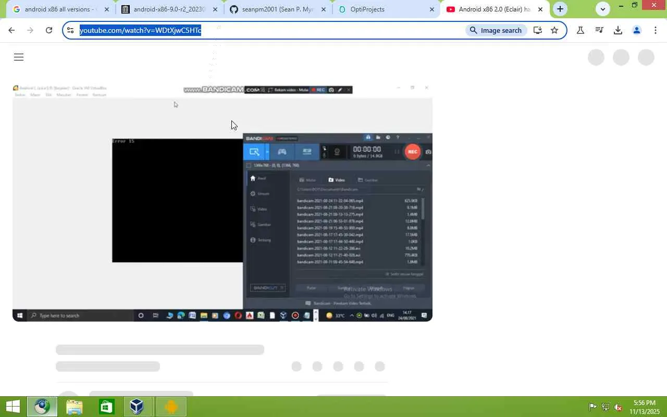Open the Chrome three-dot menu

click(656, 30)
